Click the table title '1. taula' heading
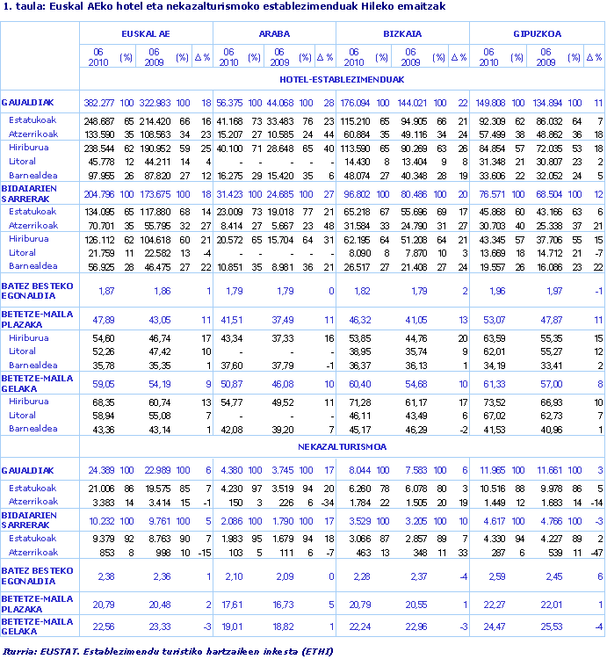 [223, 7]
